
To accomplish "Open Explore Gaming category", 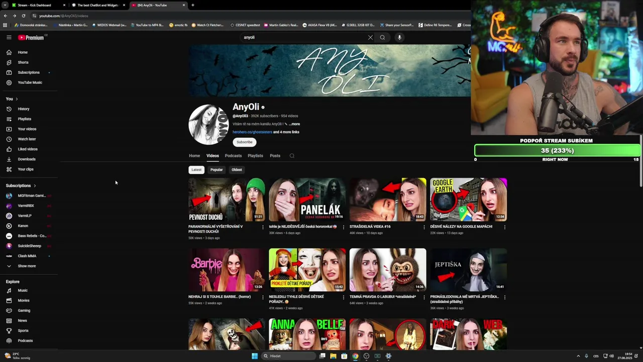I will 24,311.
